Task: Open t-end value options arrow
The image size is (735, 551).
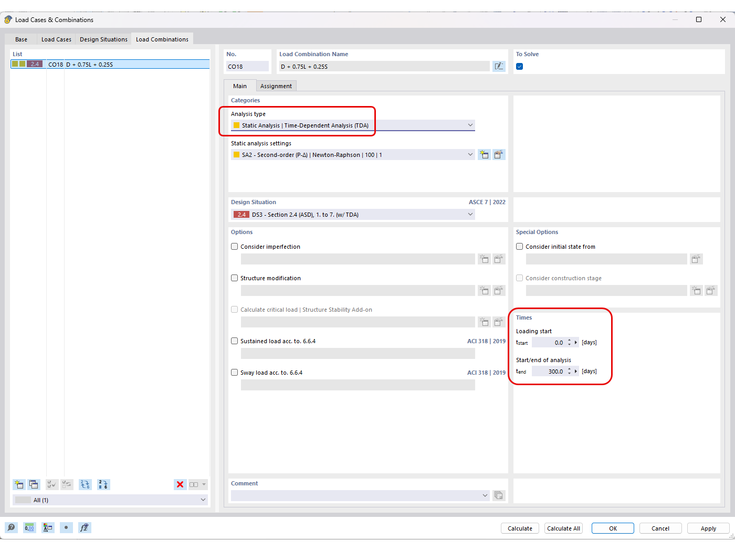Action: [x=576, y=372]
